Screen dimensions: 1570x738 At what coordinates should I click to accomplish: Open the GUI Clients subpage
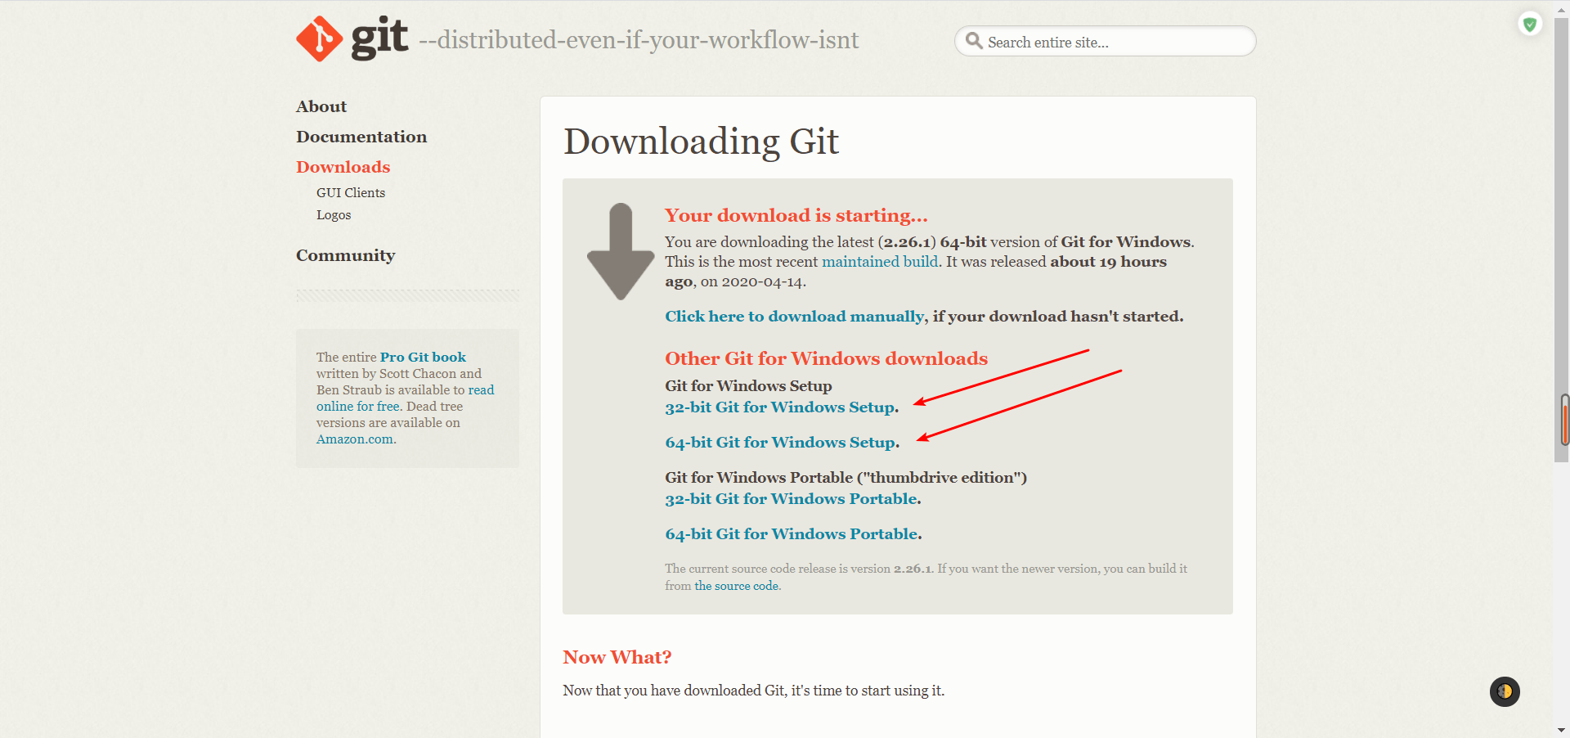click(x=351, y=193)
